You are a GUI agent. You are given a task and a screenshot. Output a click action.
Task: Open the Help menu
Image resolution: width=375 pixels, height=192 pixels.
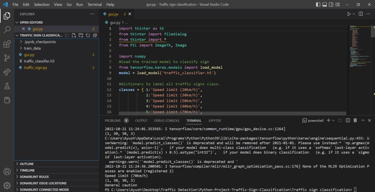pyautogui.click(x=110, y=4)
